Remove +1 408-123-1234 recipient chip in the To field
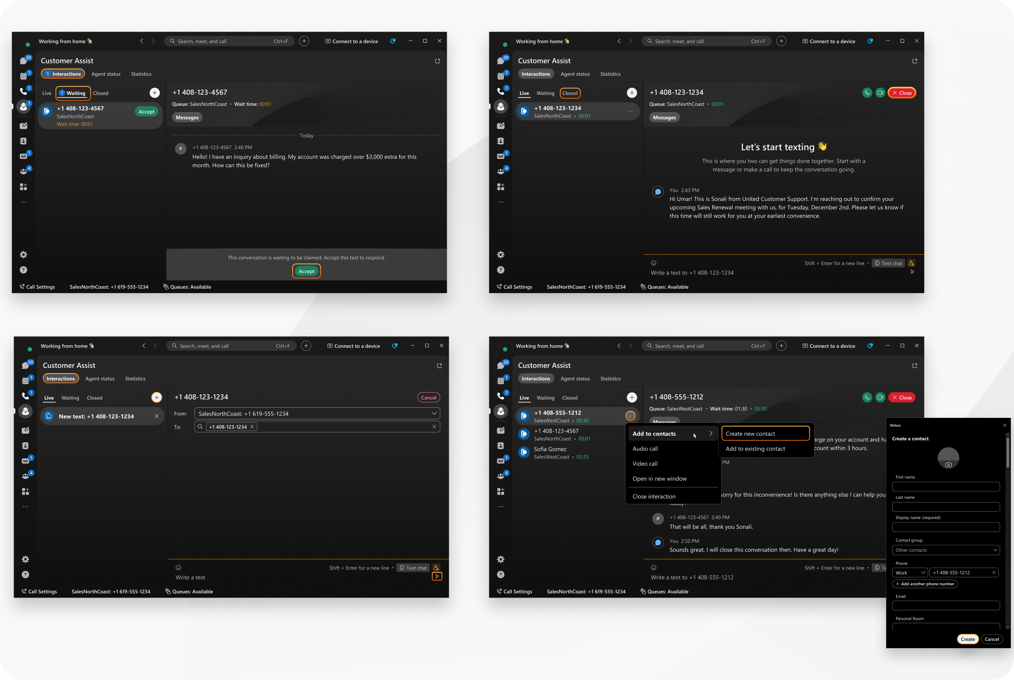This screenshot has height=680, width=1014. tap(252, 427)
